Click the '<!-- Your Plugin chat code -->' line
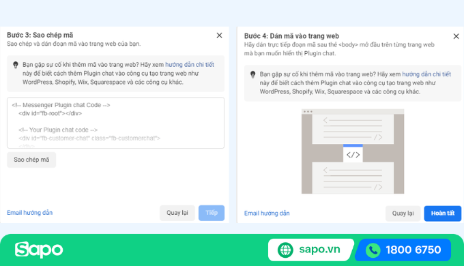Viewport: 464px width, 266px height. [x=58, y=130]
